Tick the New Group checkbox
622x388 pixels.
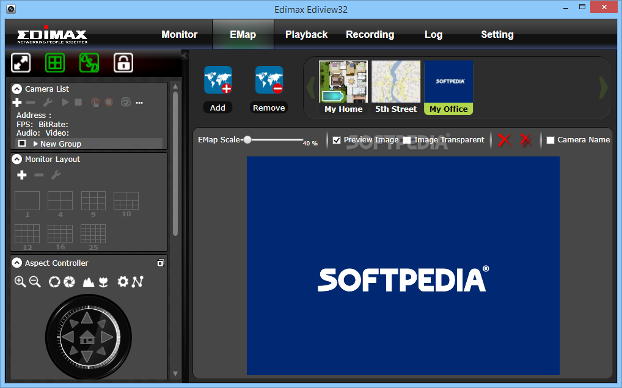coord(22,143)
